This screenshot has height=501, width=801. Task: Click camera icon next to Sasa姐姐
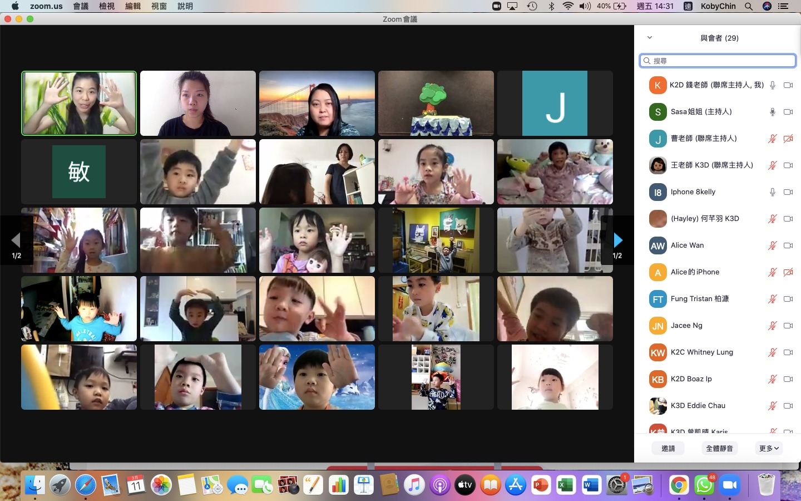point(788,112)
